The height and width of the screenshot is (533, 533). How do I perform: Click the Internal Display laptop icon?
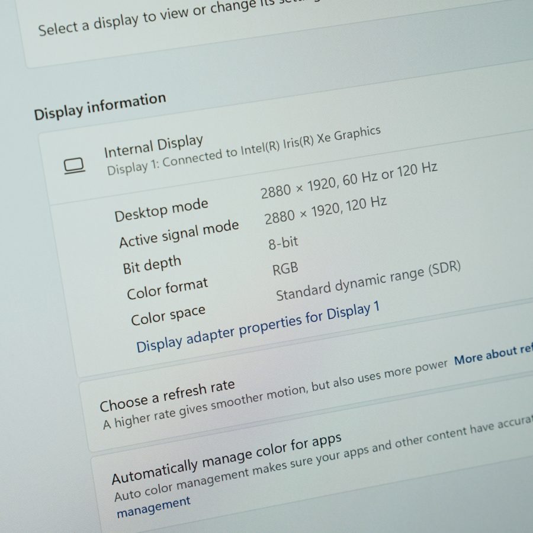[75, 166]
